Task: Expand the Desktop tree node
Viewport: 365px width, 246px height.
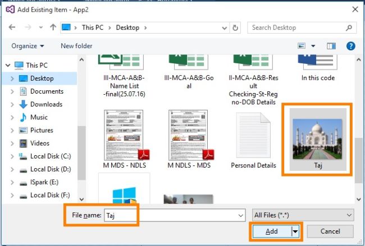Action: [x=12, y=78]
